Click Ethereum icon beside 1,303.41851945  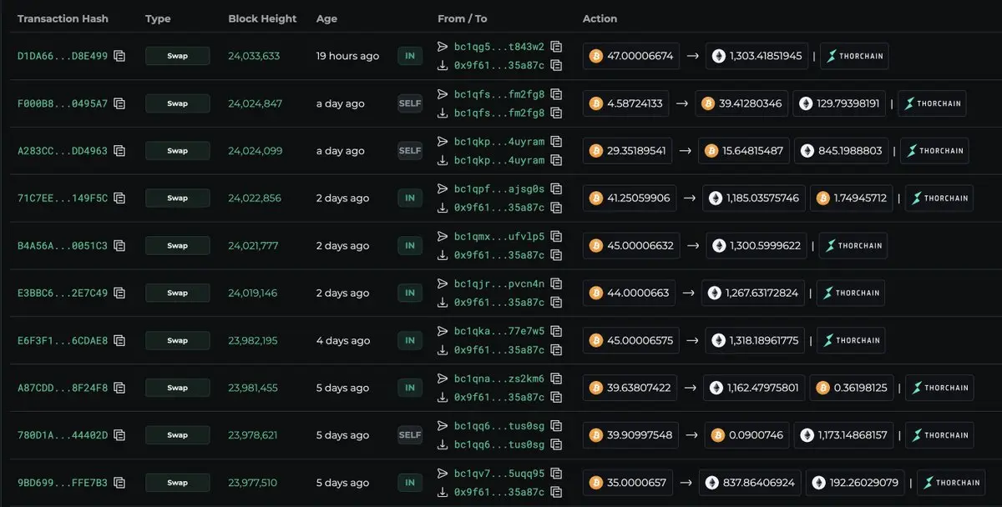click(719, 56)
